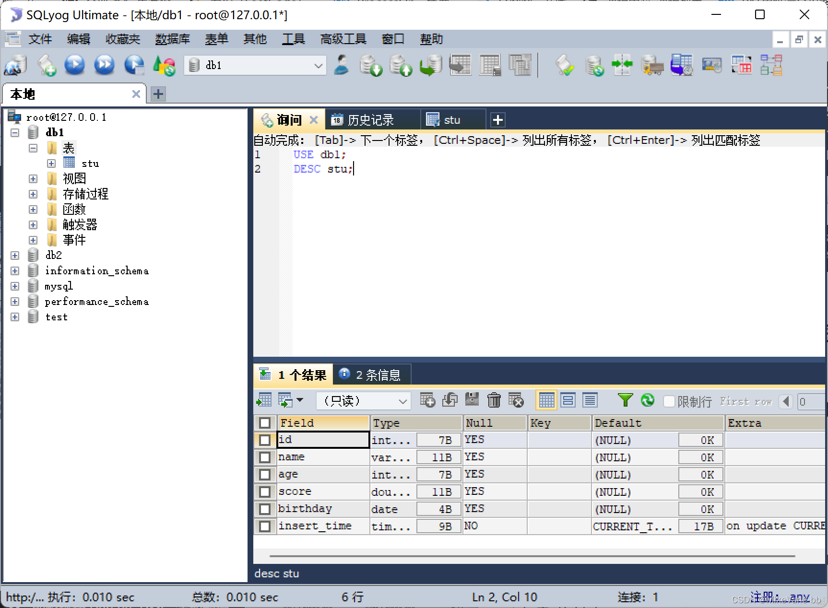828x608 pixels.
Task: Open the User Manager icon
Action: [x=342, y=66]
